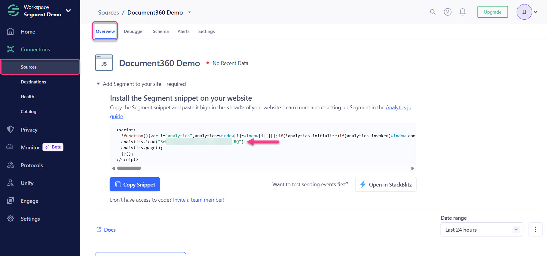Open the help question mark icon

tap(448, 12)
